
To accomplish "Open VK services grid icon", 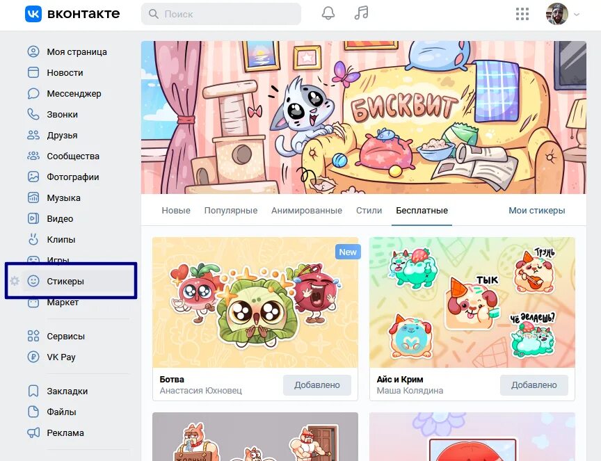I will (522, 14).
